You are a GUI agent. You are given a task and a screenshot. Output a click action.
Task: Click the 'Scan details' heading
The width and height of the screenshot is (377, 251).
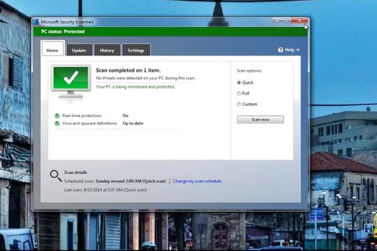coord(75,172)
